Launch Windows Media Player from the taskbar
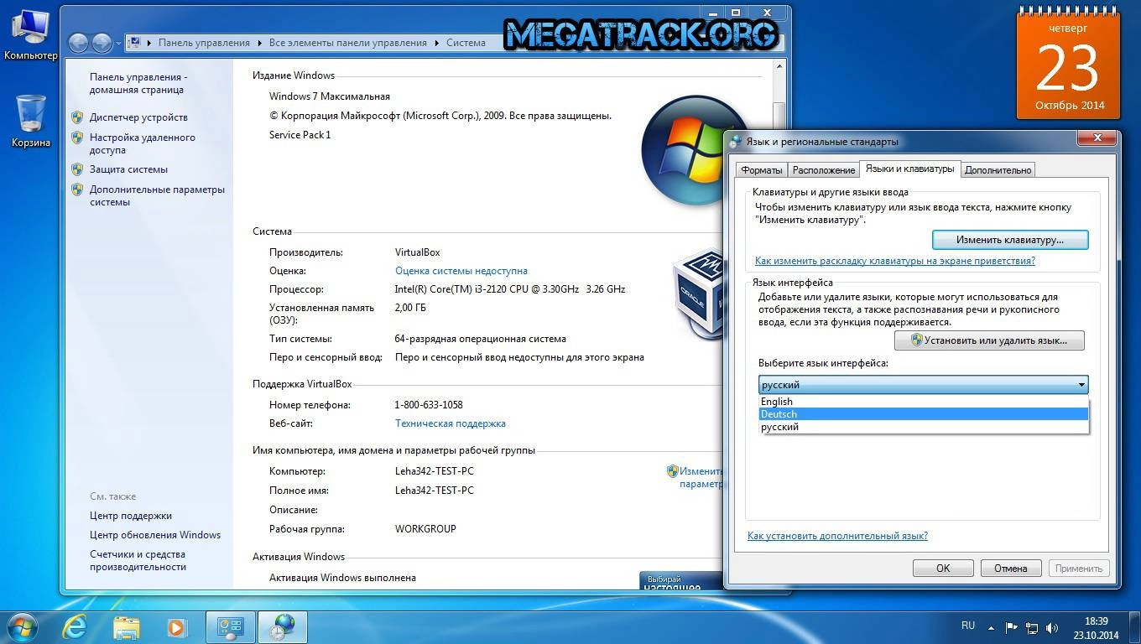1141x644 pixels. pyautogui.click(x=176, y=626)
